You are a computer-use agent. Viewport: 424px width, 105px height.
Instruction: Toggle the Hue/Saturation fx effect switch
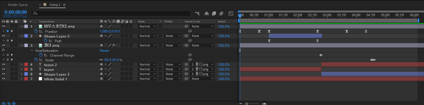pyautogui.click(x=4, y=50)
